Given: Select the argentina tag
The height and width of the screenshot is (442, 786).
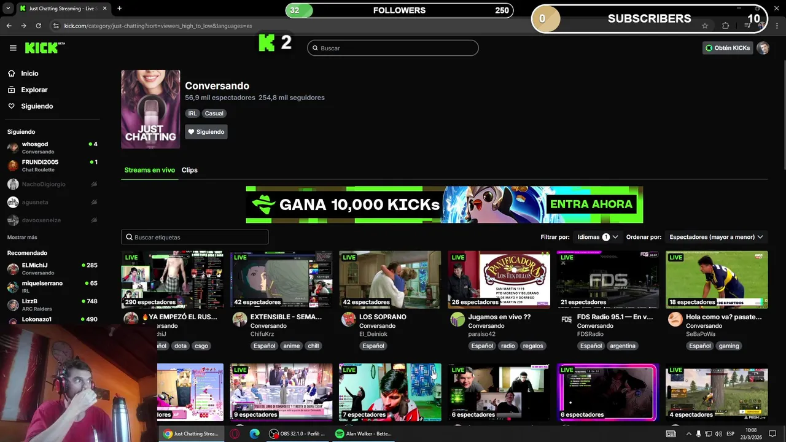Looking at the screenshot, I should click(x=623, y=346).
